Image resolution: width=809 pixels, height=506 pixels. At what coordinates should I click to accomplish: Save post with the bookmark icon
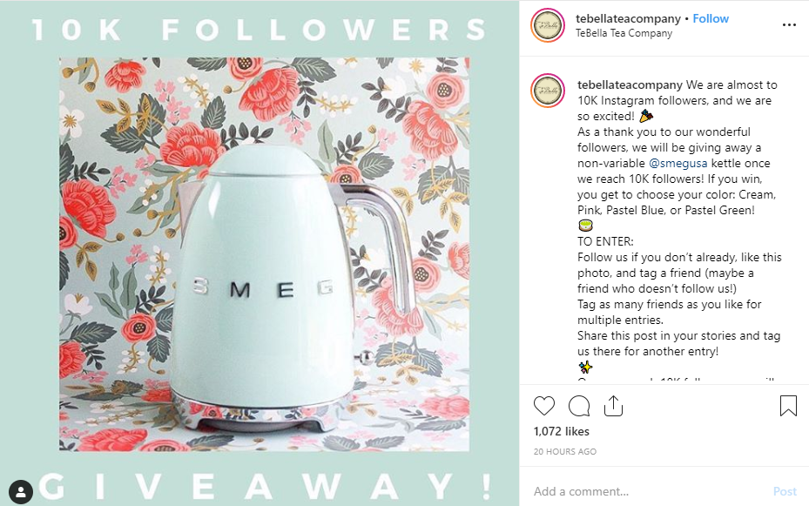[x=788, y=406]
